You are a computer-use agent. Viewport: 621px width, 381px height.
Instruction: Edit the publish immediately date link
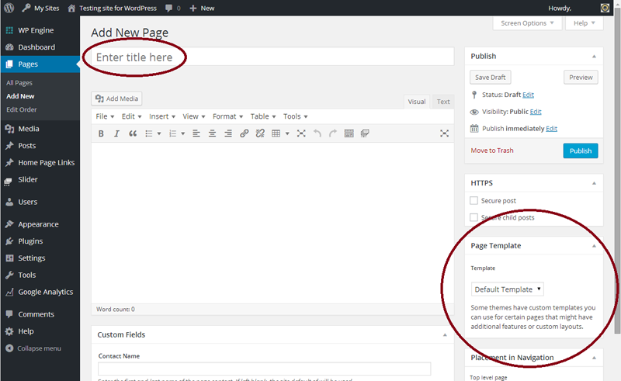point(551,129)
